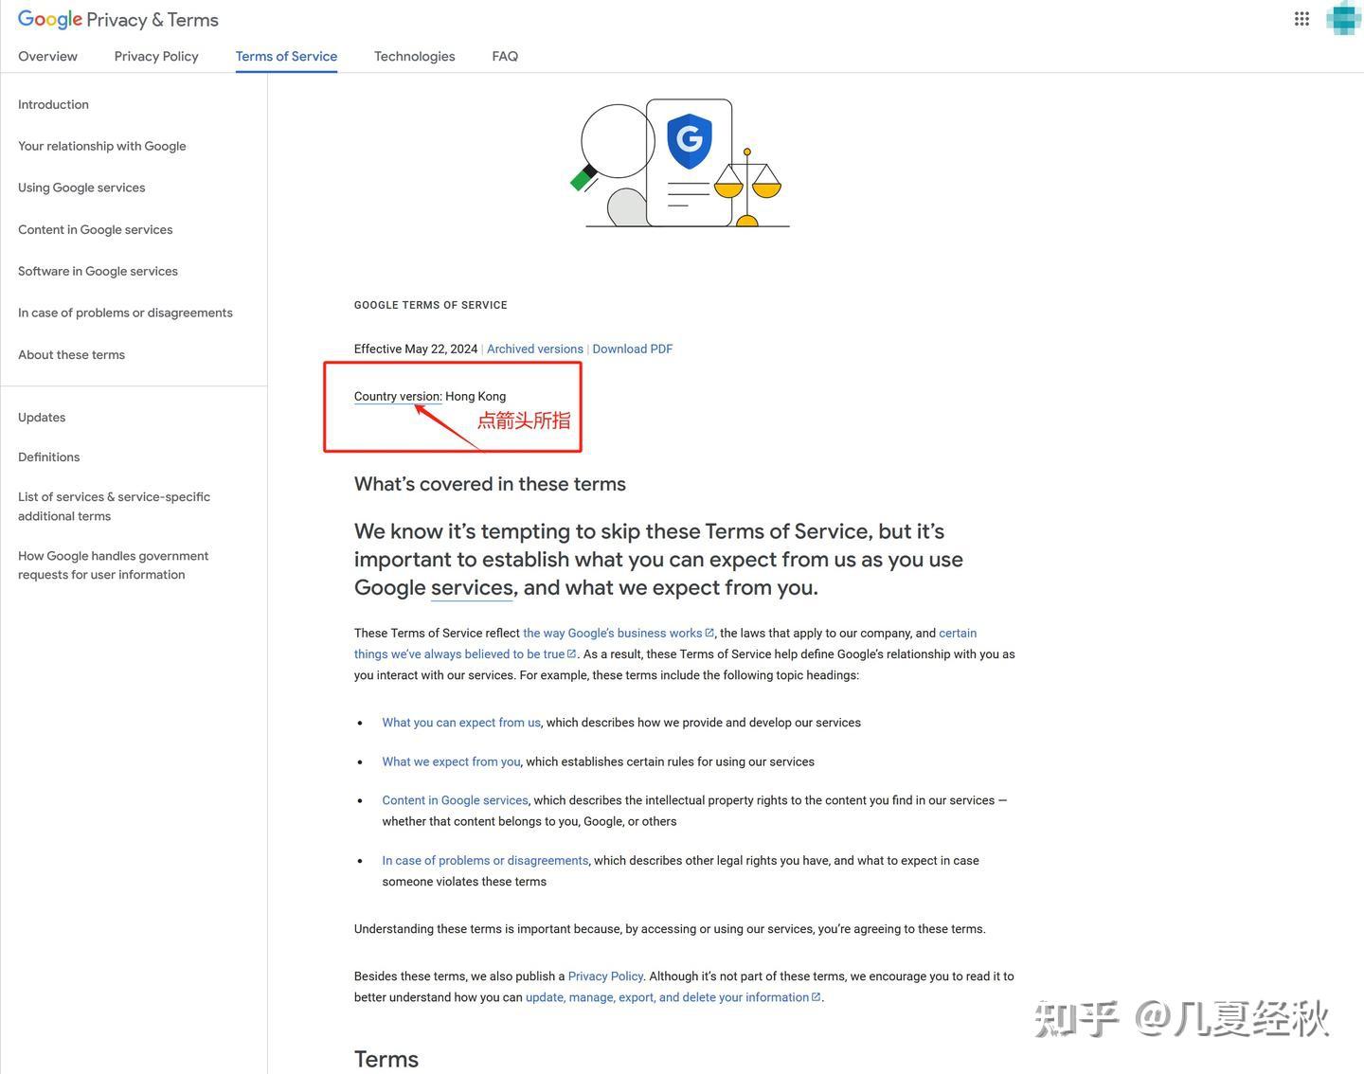Image resolution: width=1364 pixels, height=1074 pixels.
Task: Jump to Using Google services section
Action: tap(81, 188)
